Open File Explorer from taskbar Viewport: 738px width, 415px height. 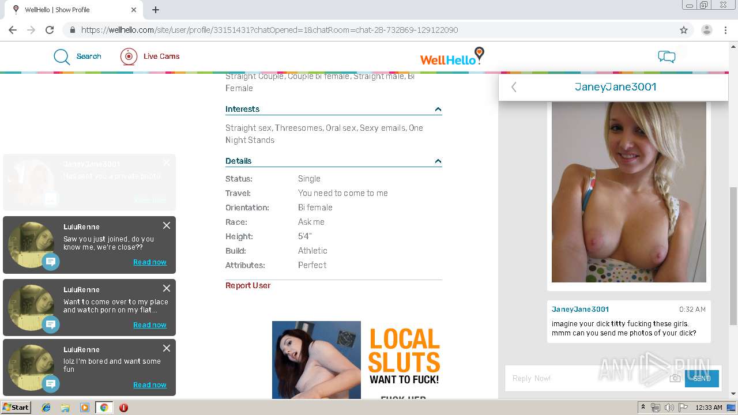pos(65,408)
